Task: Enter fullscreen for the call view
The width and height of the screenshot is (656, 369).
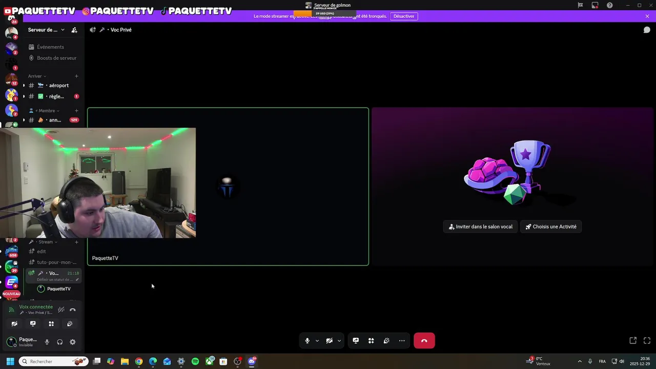Action: (x=647, y=340)
